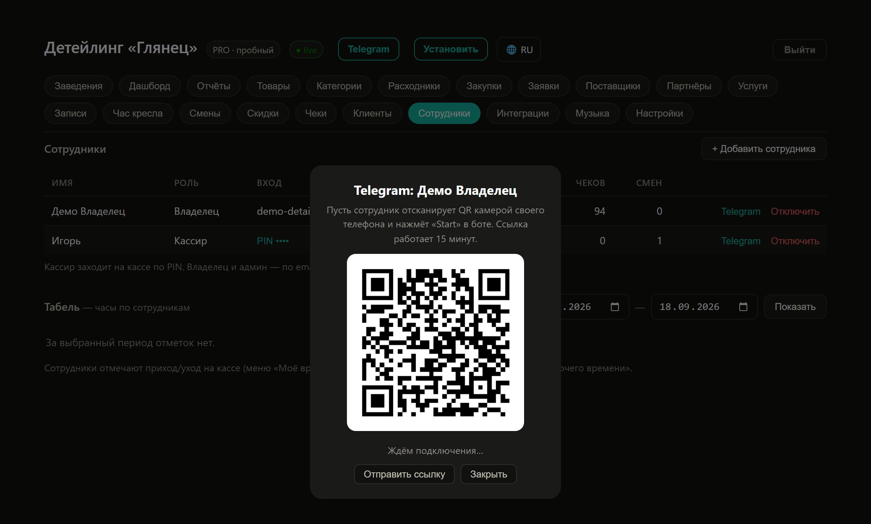Click the Владелец role cell
The image size is (871, 524).
click(197, 211)
